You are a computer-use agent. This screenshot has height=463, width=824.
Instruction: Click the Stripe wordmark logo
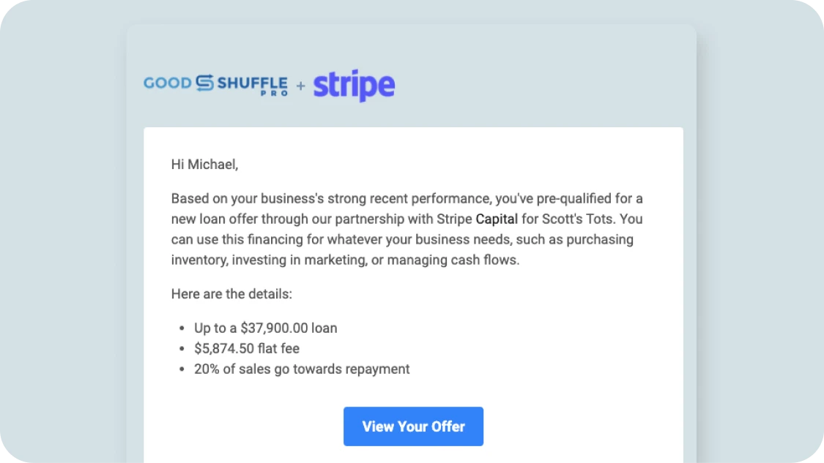point(354,85)
